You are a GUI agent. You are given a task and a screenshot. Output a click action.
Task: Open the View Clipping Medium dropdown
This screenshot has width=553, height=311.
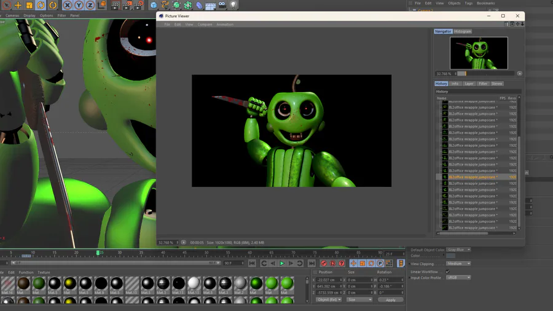point(458,264)
